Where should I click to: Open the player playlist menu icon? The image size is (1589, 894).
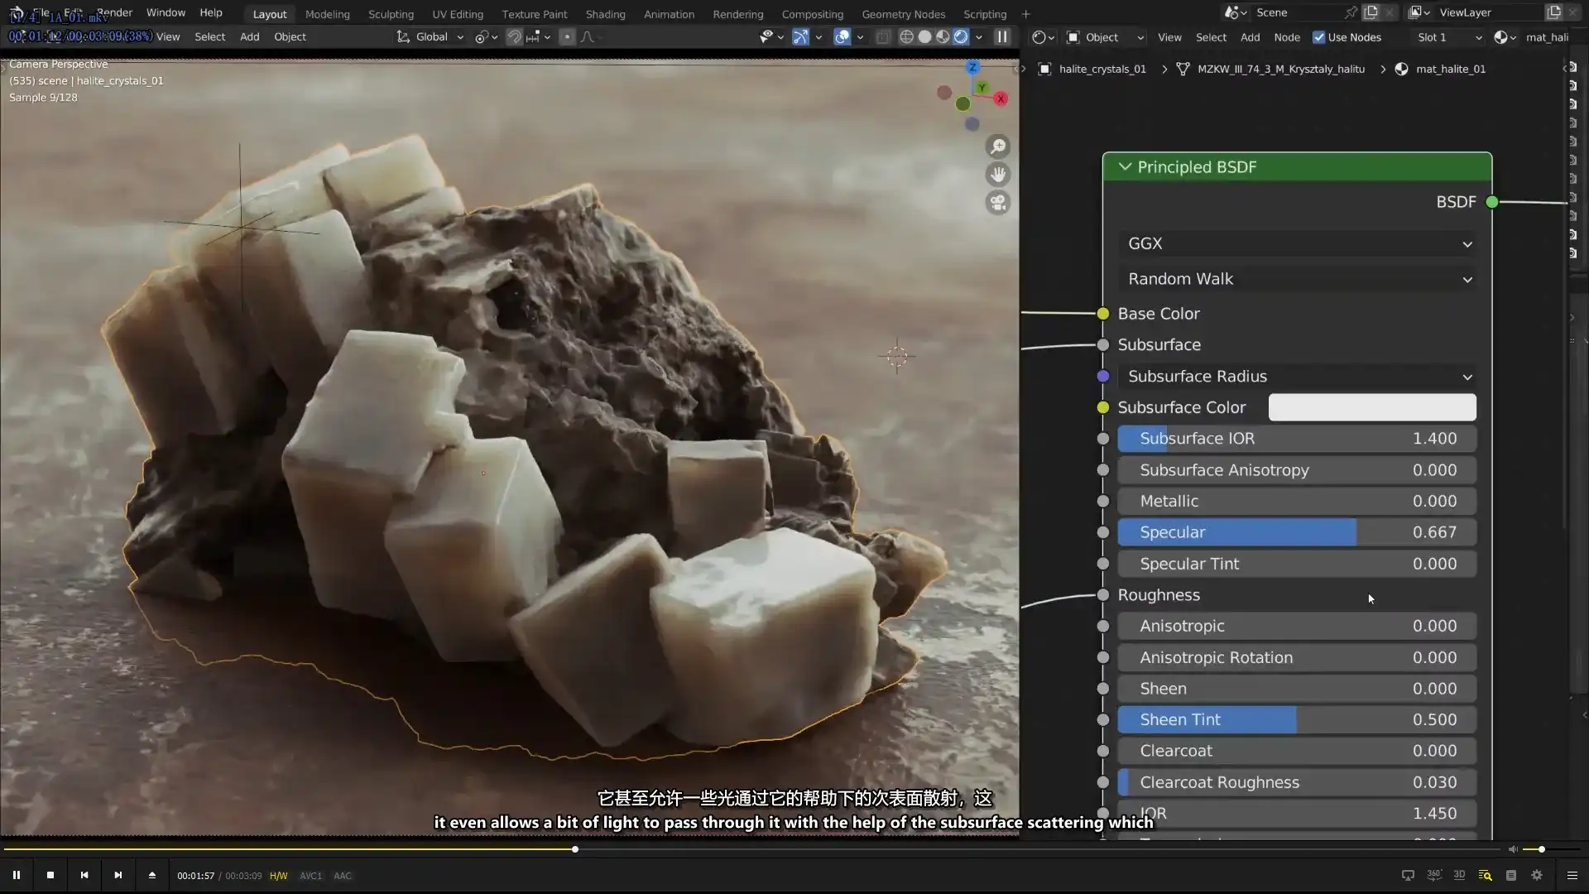coord(1572,875)
